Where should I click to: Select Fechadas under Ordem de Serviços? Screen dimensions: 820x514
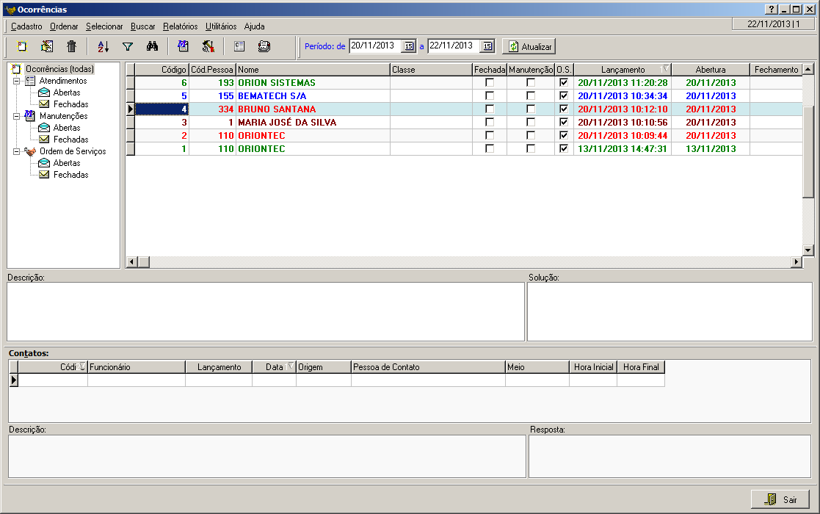click(x=70, y=175)
